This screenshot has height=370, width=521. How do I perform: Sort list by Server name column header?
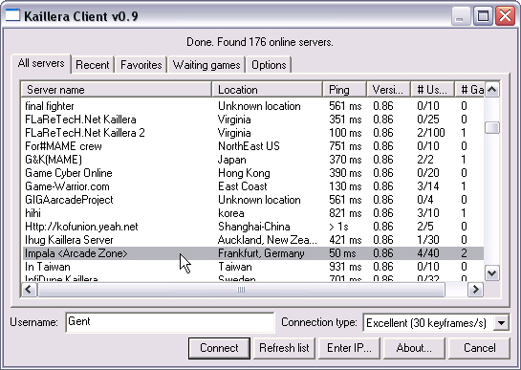[117, 90]
